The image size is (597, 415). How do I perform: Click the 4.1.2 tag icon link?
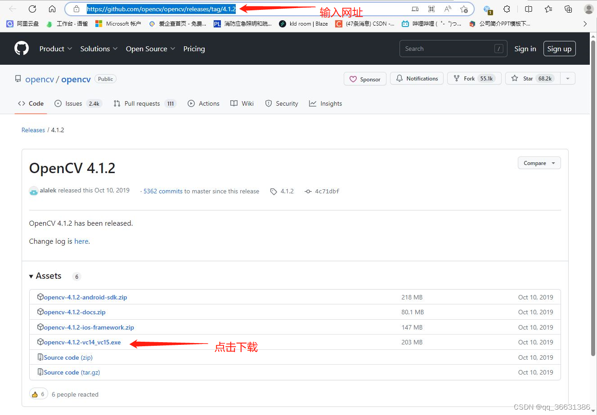tap(282, 191)
